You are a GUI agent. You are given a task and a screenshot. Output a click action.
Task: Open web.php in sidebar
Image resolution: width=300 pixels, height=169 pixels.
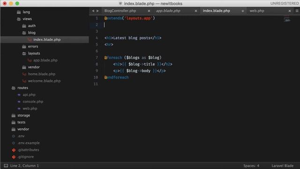click(x=30, y=108)
